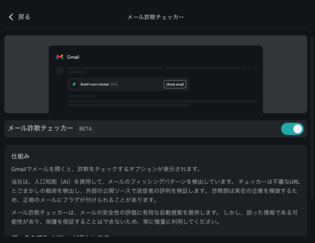Screen dimensions: 315x243
Task: Click the 戻る back label
Action: pos(24,17)
